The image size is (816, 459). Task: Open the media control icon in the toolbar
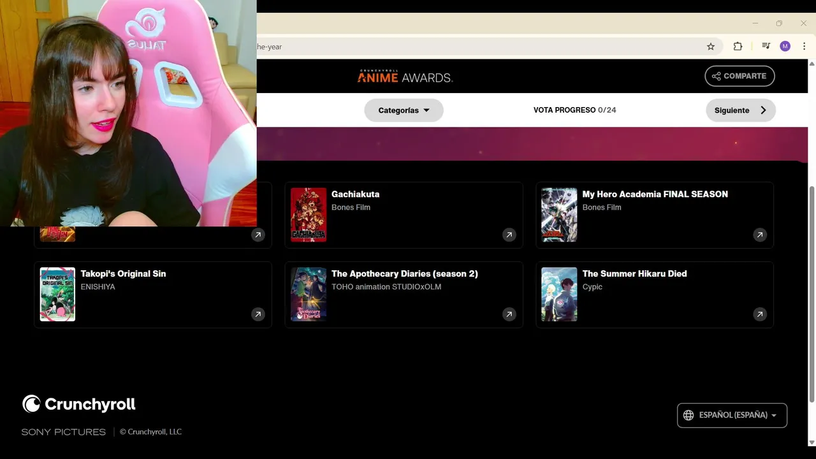tap(766, 47)
